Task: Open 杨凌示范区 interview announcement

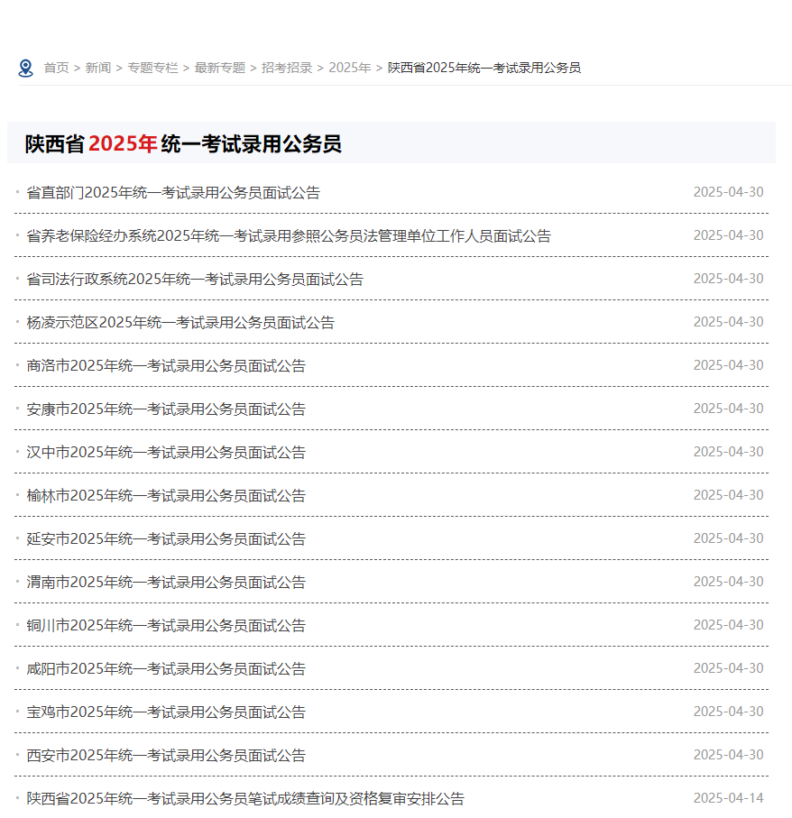Action: [x=180, y=323]
